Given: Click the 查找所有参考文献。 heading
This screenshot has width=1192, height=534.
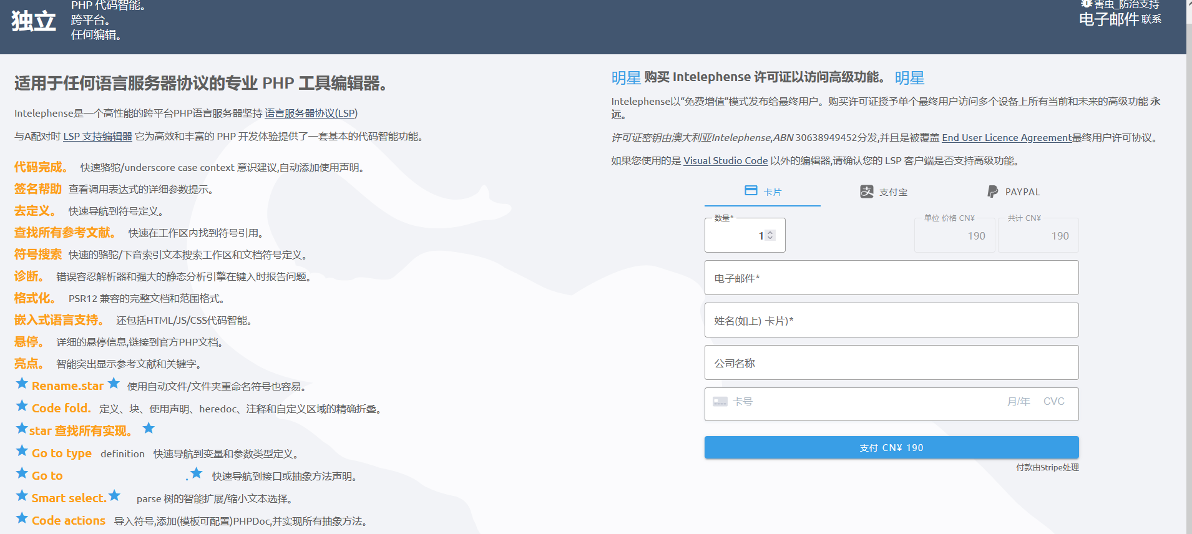Looking at the screenshot, I should coord(65,233).
